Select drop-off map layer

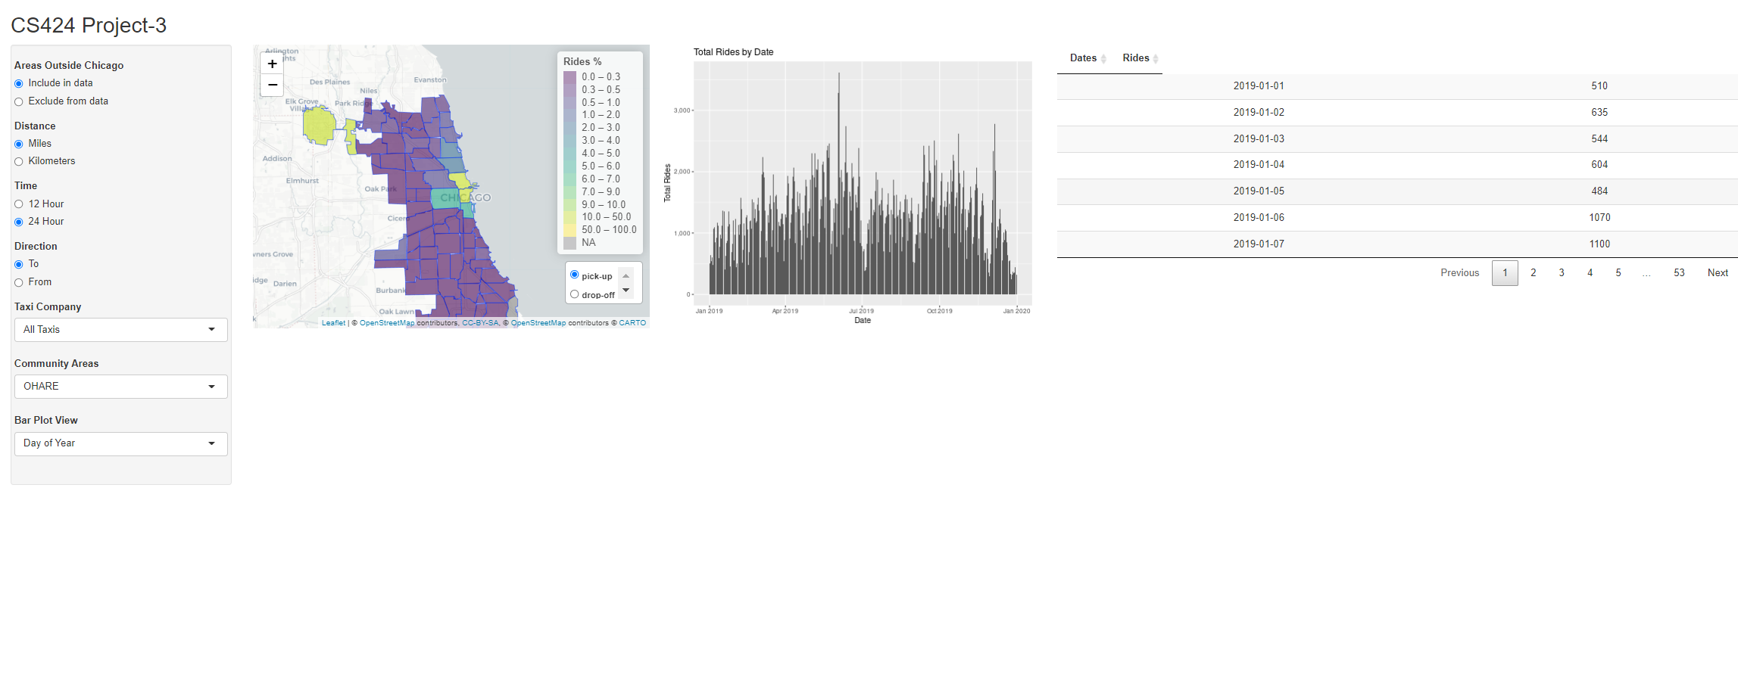click(575, 294)
